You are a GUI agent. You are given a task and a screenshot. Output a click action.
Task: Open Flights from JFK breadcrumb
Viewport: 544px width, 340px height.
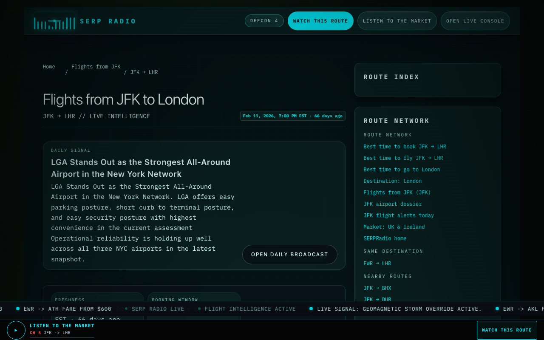pyautogui.click(x=96, y=67)
